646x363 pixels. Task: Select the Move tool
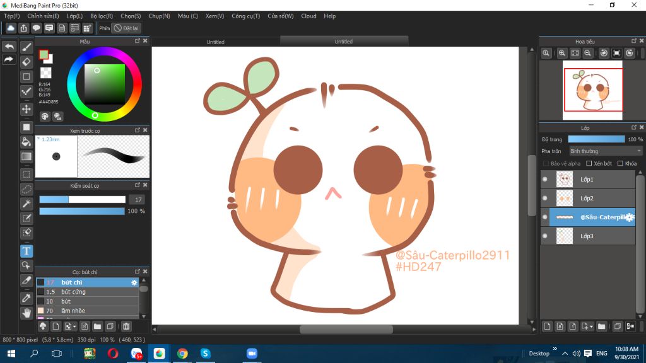coord(26,109)
